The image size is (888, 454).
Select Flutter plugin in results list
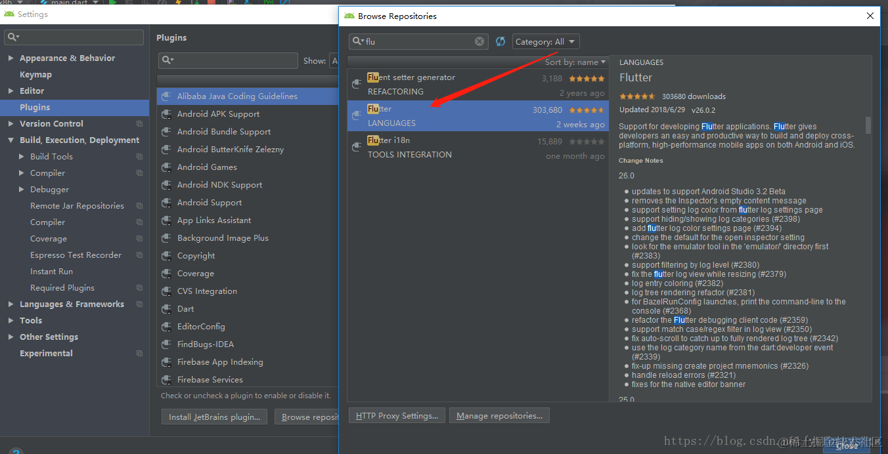pos(478,115)
